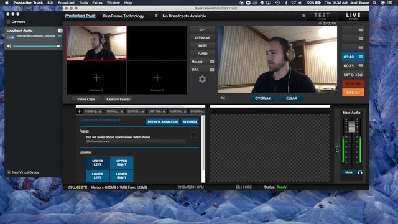Open the broadcast list menu beside BlueFrame Technology
The image size is (398, 224).
pos(156,16)
